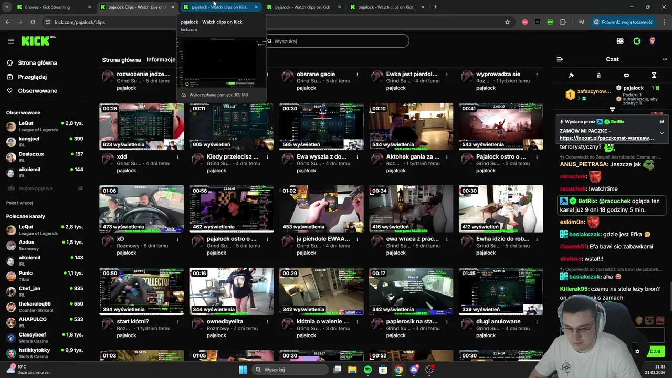This screenshot has width=672, height=378.
Task: Open the creator dashboard icon in Kick header
Action: point(620,41)
